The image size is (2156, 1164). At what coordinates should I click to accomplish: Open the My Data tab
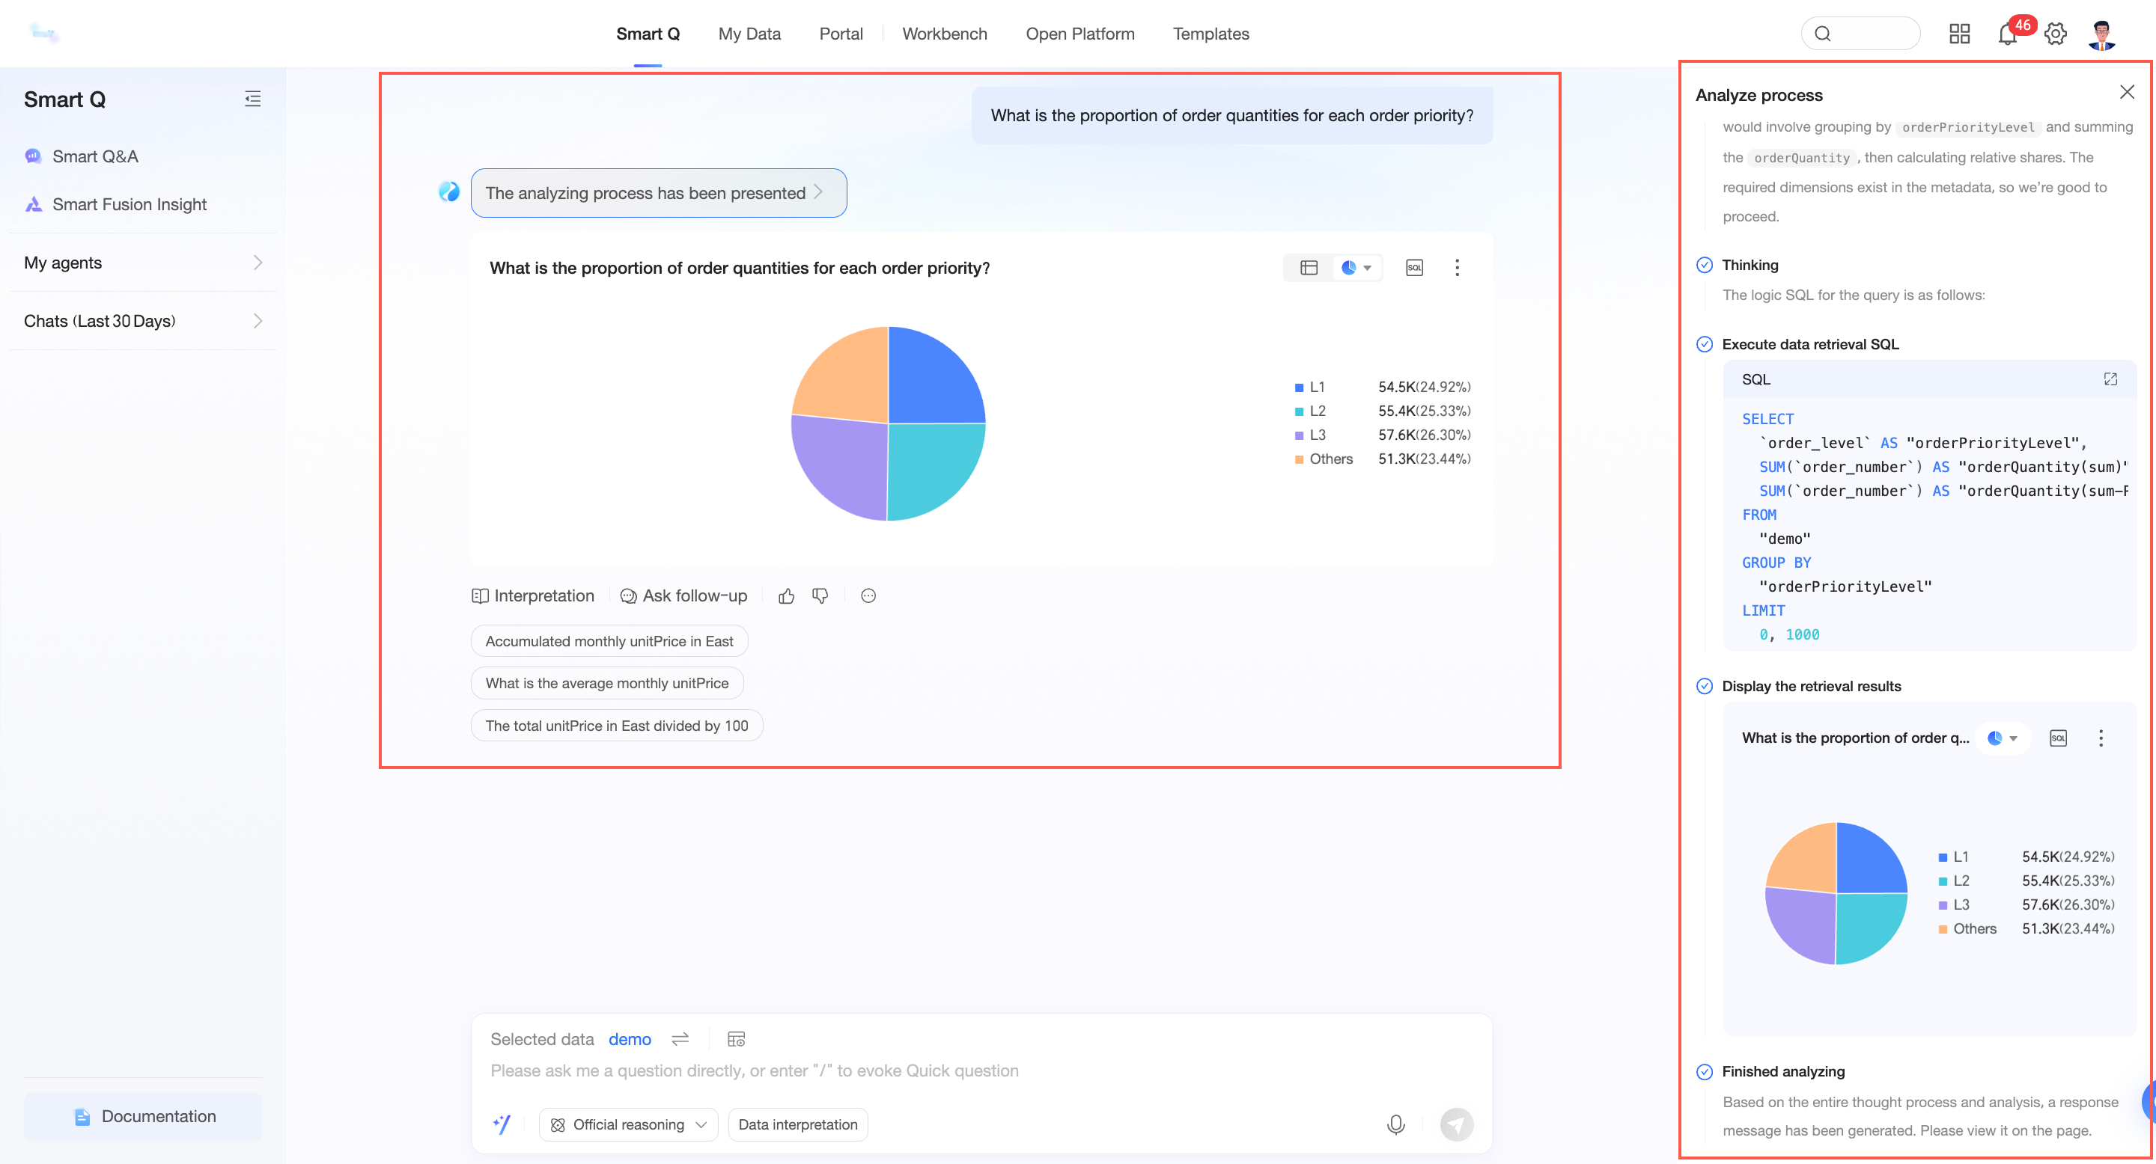(749, 34)
